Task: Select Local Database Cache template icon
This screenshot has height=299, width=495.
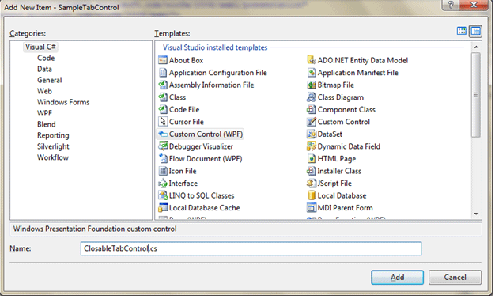Action: (163, 208)
